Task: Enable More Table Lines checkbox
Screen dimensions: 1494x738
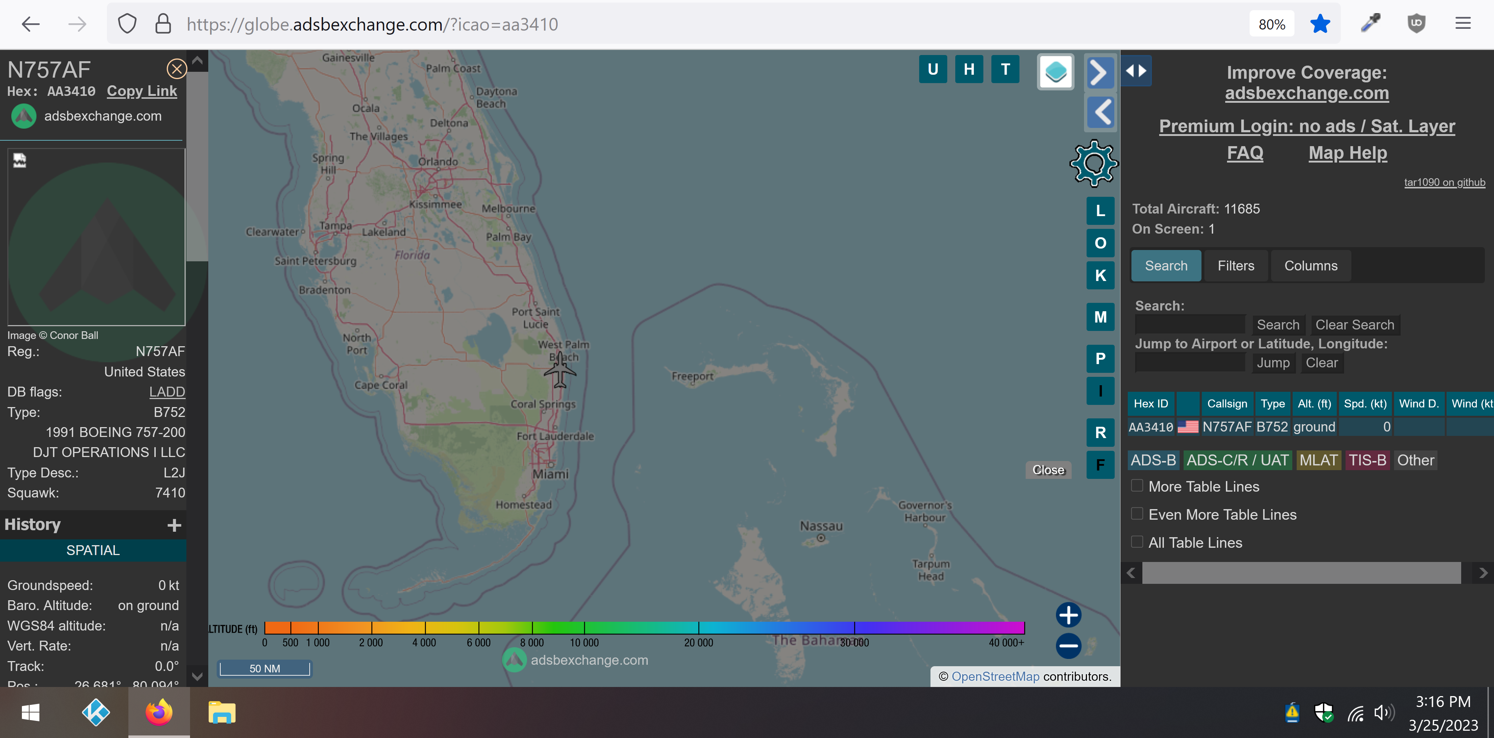Action: (x=1137, y=486)
